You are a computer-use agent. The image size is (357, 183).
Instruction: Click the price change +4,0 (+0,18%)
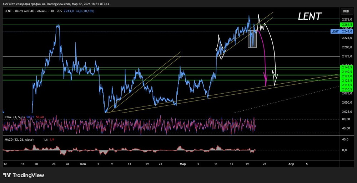(85, 11)
